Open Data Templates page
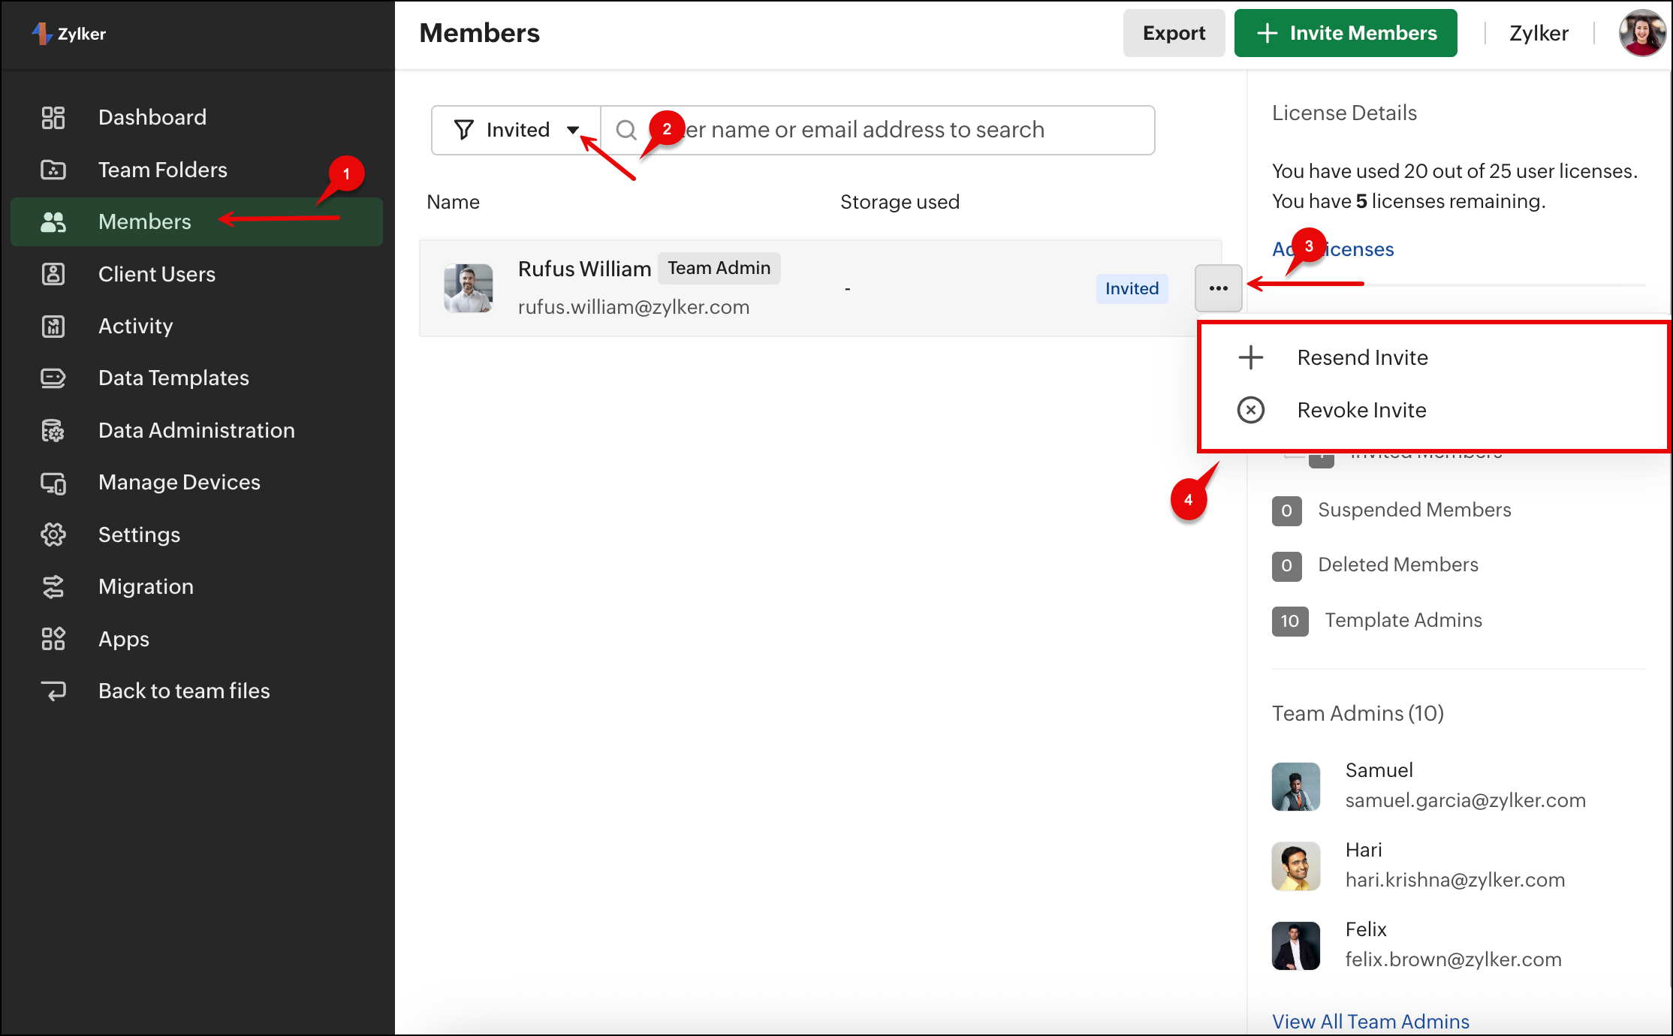Viewport: 1673px width, 1036px height. 173,378
